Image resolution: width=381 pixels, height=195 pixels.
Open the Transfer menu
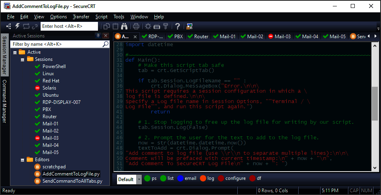[81, 17]
